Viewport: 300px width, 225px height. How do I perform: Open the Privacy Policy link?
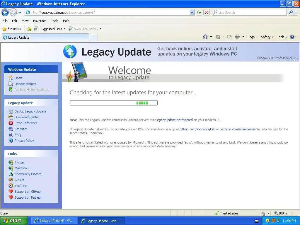24,141
